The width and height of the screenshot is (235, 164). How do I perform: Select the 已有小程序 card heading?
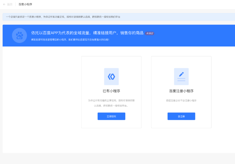coord(111,91)
